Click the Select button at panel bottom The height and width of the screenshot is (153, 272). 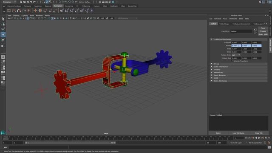218,133
